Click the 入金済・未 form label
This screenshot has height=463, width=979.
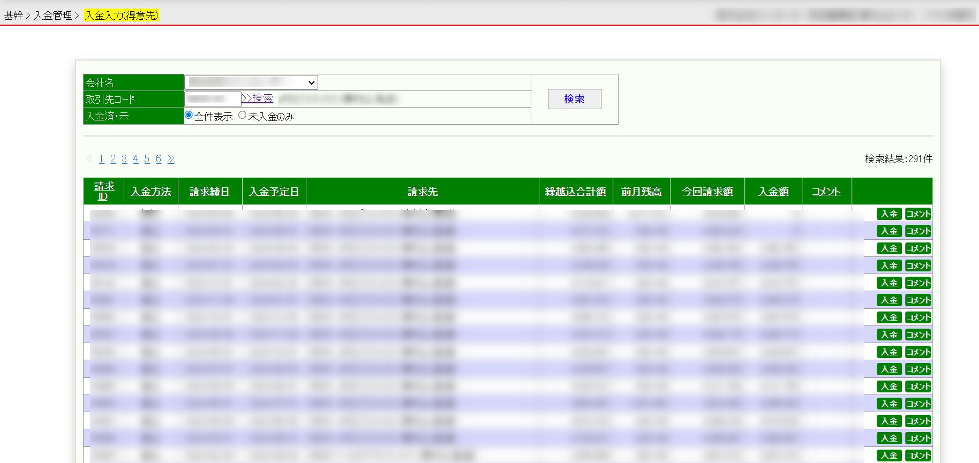tap(107, 116)
